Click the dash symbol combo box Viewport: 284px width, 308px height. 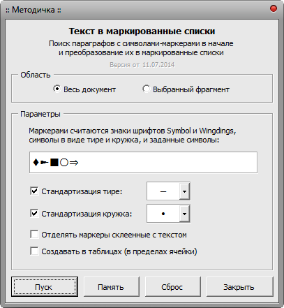(168, 191)
